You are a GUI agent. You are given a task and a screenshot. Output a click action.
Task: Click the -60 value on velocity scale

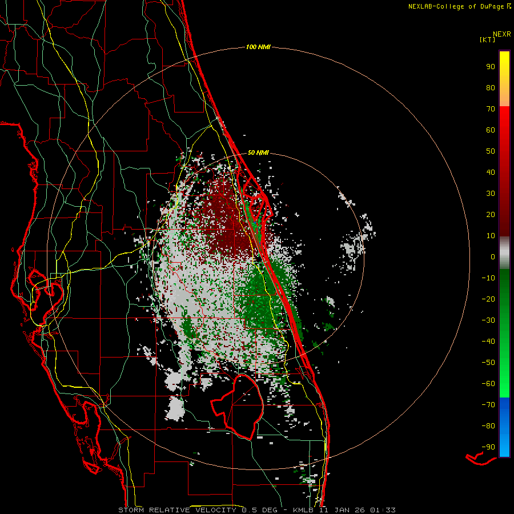tap(488, 384)
